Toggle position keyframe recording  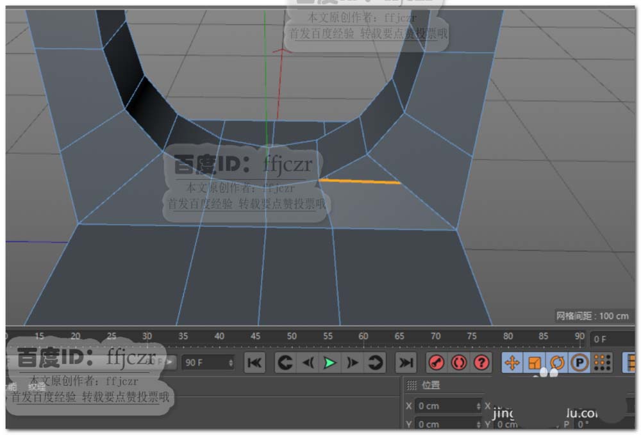pos(512,363)
